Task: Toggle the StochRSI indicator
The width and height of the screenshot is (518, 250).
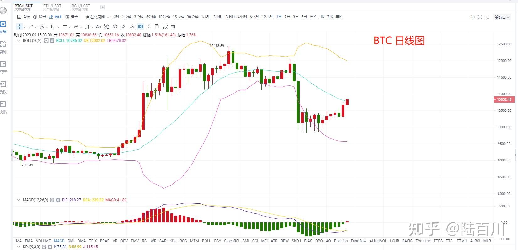Action: (232, 241)
